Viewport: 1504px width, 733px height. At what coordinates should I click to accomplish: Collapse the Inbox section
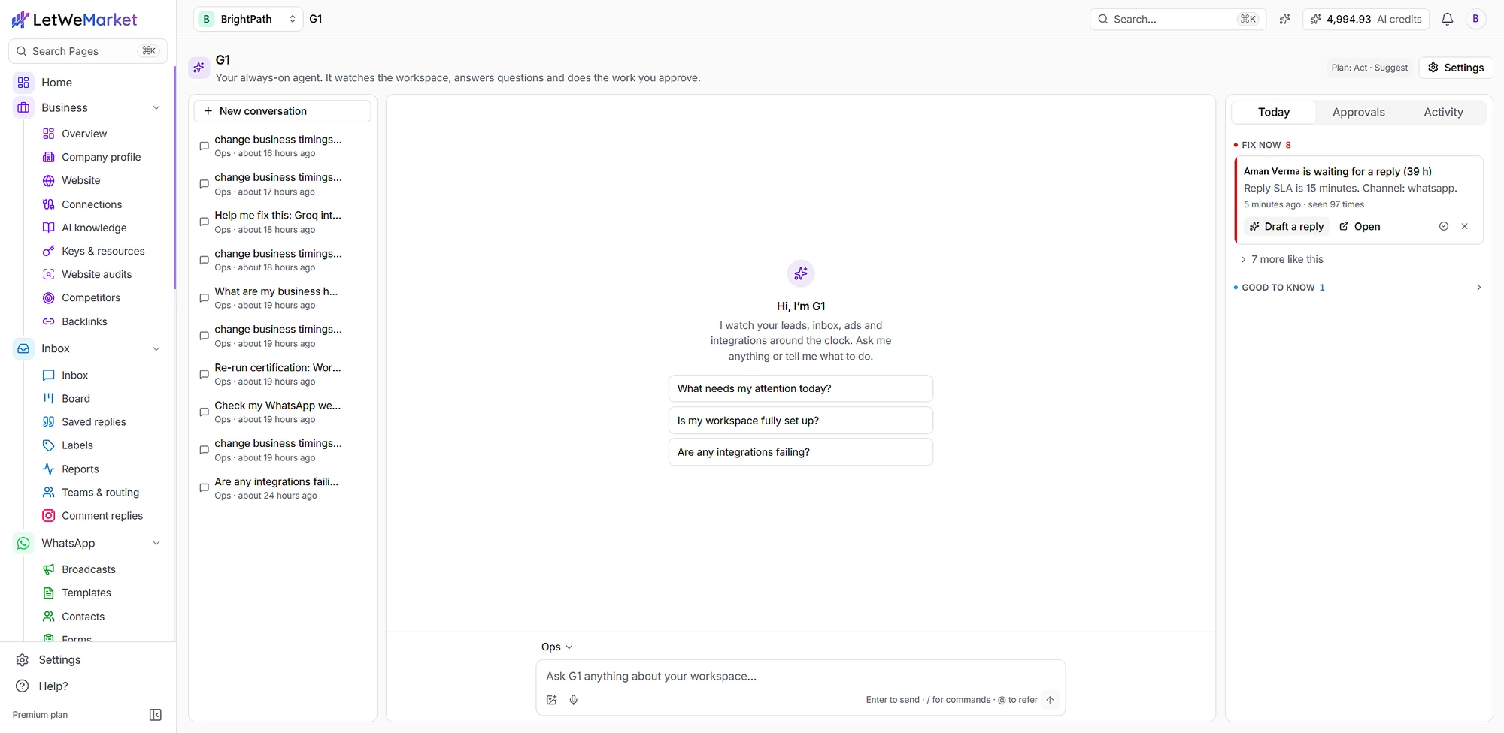[156, 348]
